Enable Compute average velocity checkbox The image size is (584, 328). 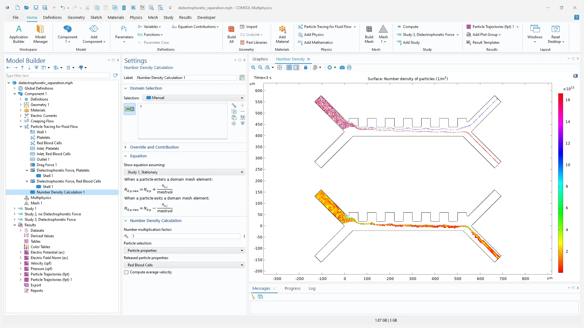click(x=126, y=272)
